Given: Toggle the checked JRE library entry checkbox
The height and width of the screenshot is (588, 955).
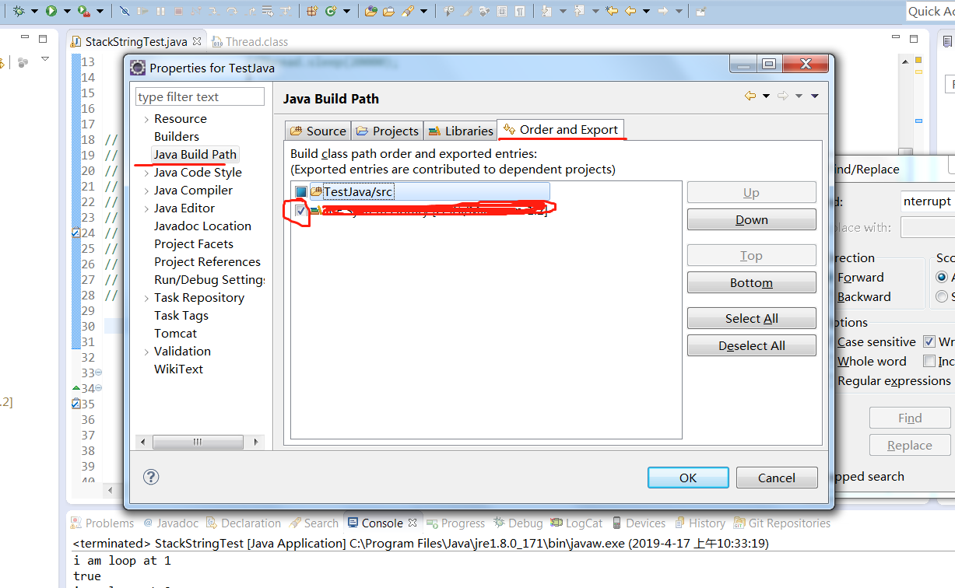Looking at the screenshot, I should (300, 210).
